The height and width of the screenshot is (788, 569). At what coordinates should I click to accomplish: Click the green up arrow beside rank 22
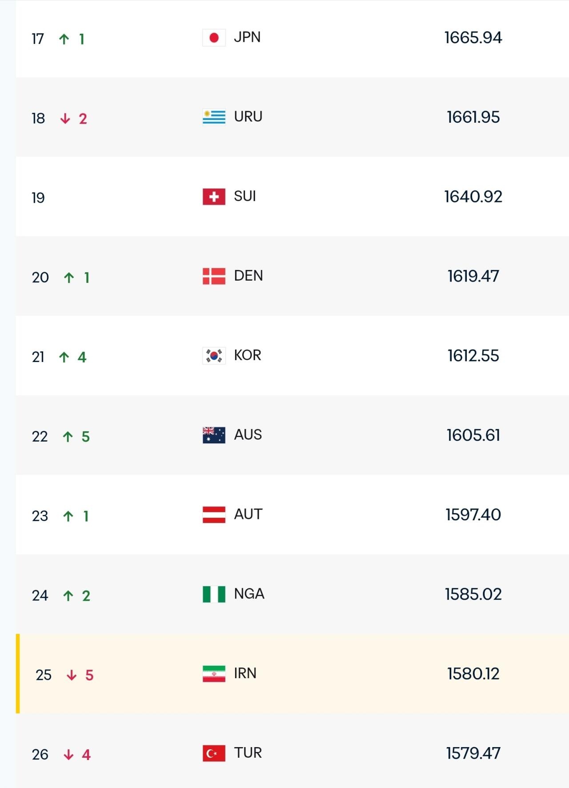coord(68,437)
